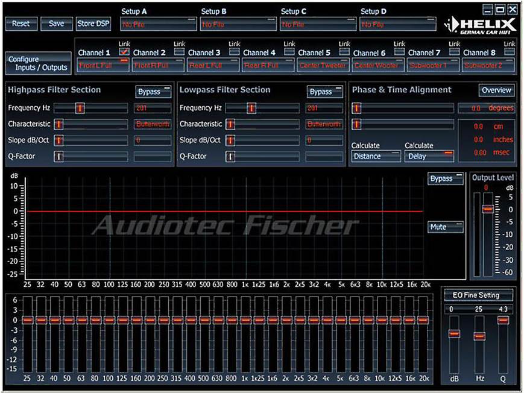Click the Helix German Car HiFi logo
Image resolution: width=524 pixels, height=393 pixels.
(480, 27)
